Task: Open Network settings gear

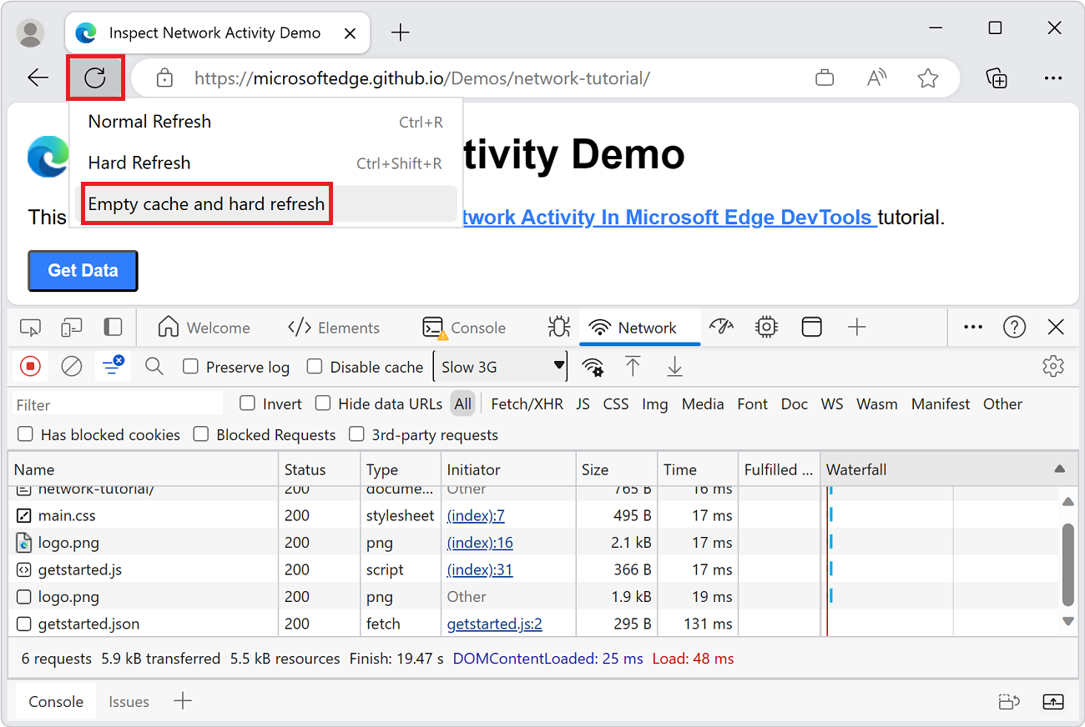Action: (1053, 366)
